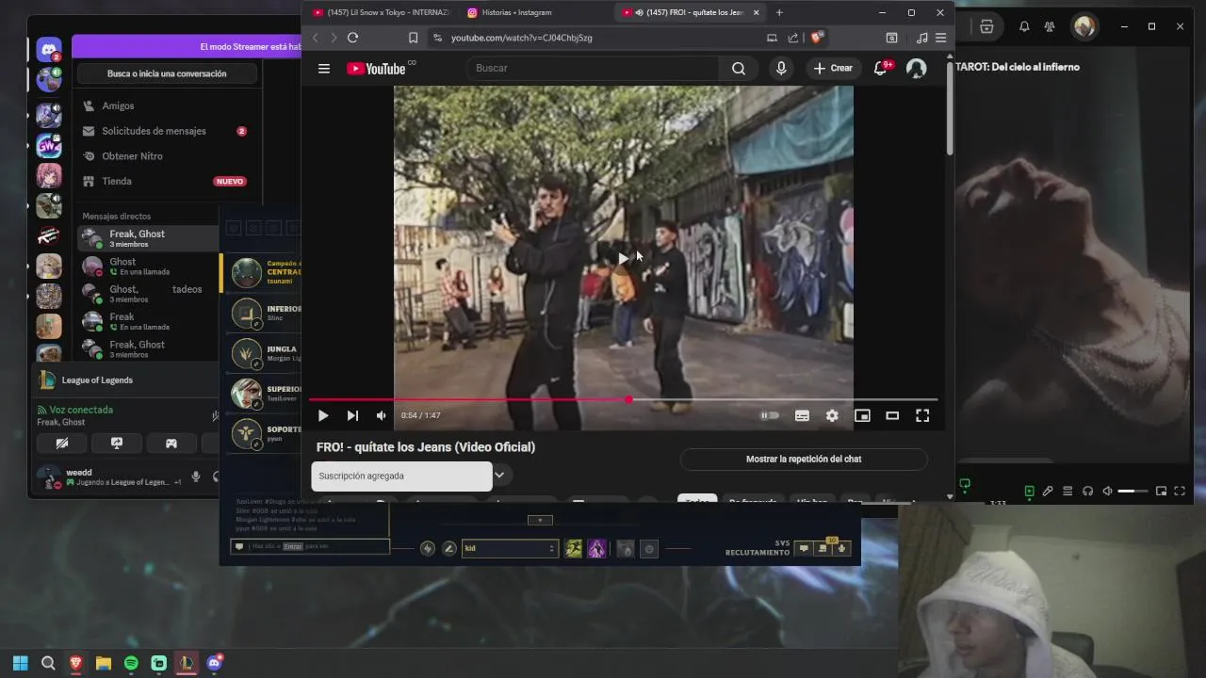Focus the YouTube Buscar search field
This screenshot has width=1206, height=678.
[594, 68]
